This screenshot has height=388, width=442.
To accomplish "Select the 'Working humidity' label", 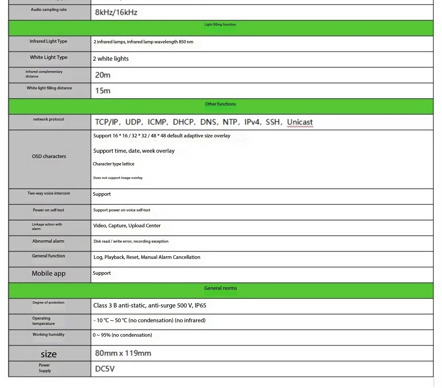I will [48, 335].
